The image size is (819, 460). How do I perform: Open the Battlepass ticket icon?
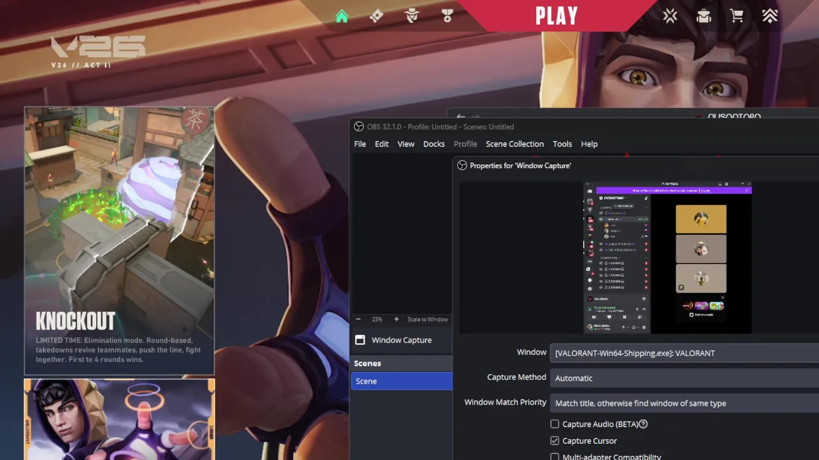(377, 16)
